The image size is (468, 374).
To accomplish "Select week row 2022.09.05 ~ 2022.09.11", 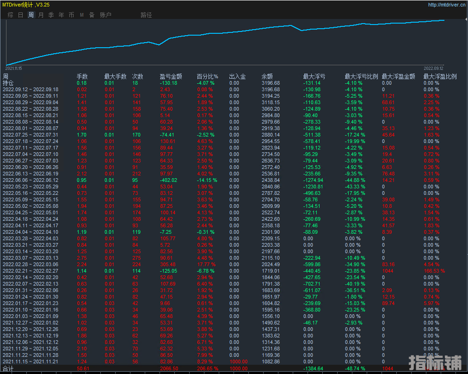I will pos(31,96).
